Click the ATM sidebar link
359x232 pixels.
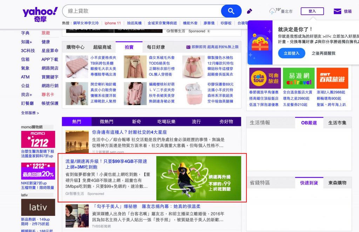coord(25,77)
